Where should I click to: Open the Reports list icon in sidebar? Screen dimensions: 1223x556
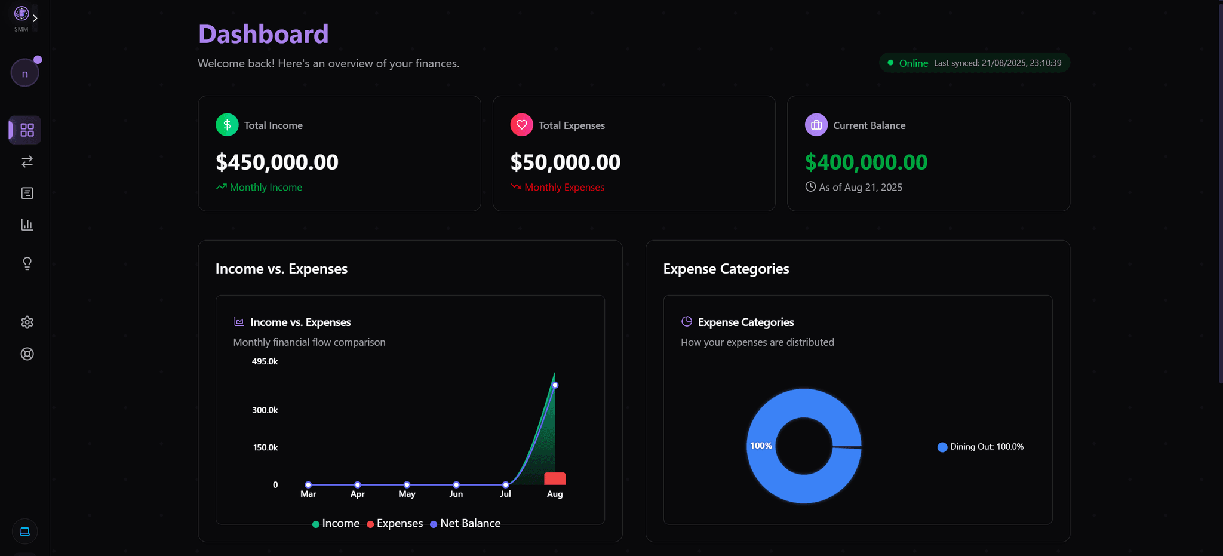(27, 193)
